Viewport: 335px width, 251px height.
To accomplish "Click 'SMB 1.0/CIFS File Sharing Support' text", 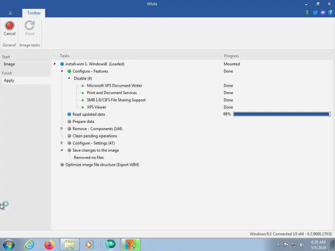I will [x=116, y=100].
